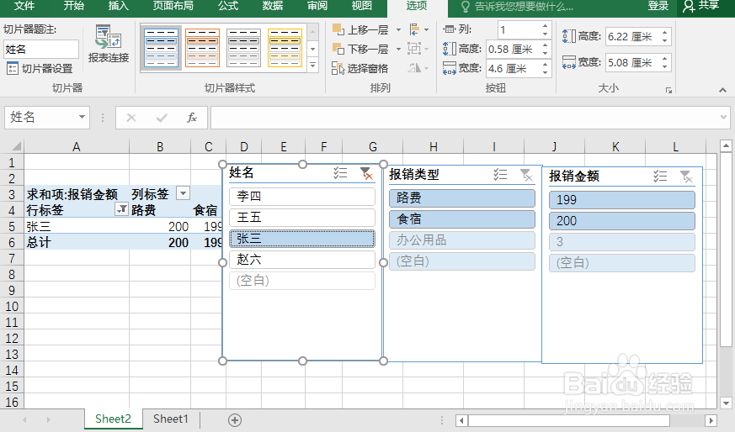Viewport: 735px width, 432px height.
Task: Click the formula bar confirm checkmark
Action: click(162, 118)
